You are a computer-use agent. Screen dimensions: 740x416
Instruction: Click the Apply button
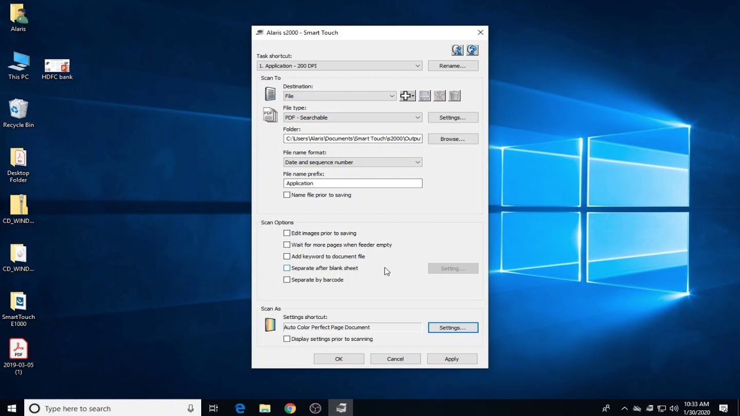pos(452,359)
